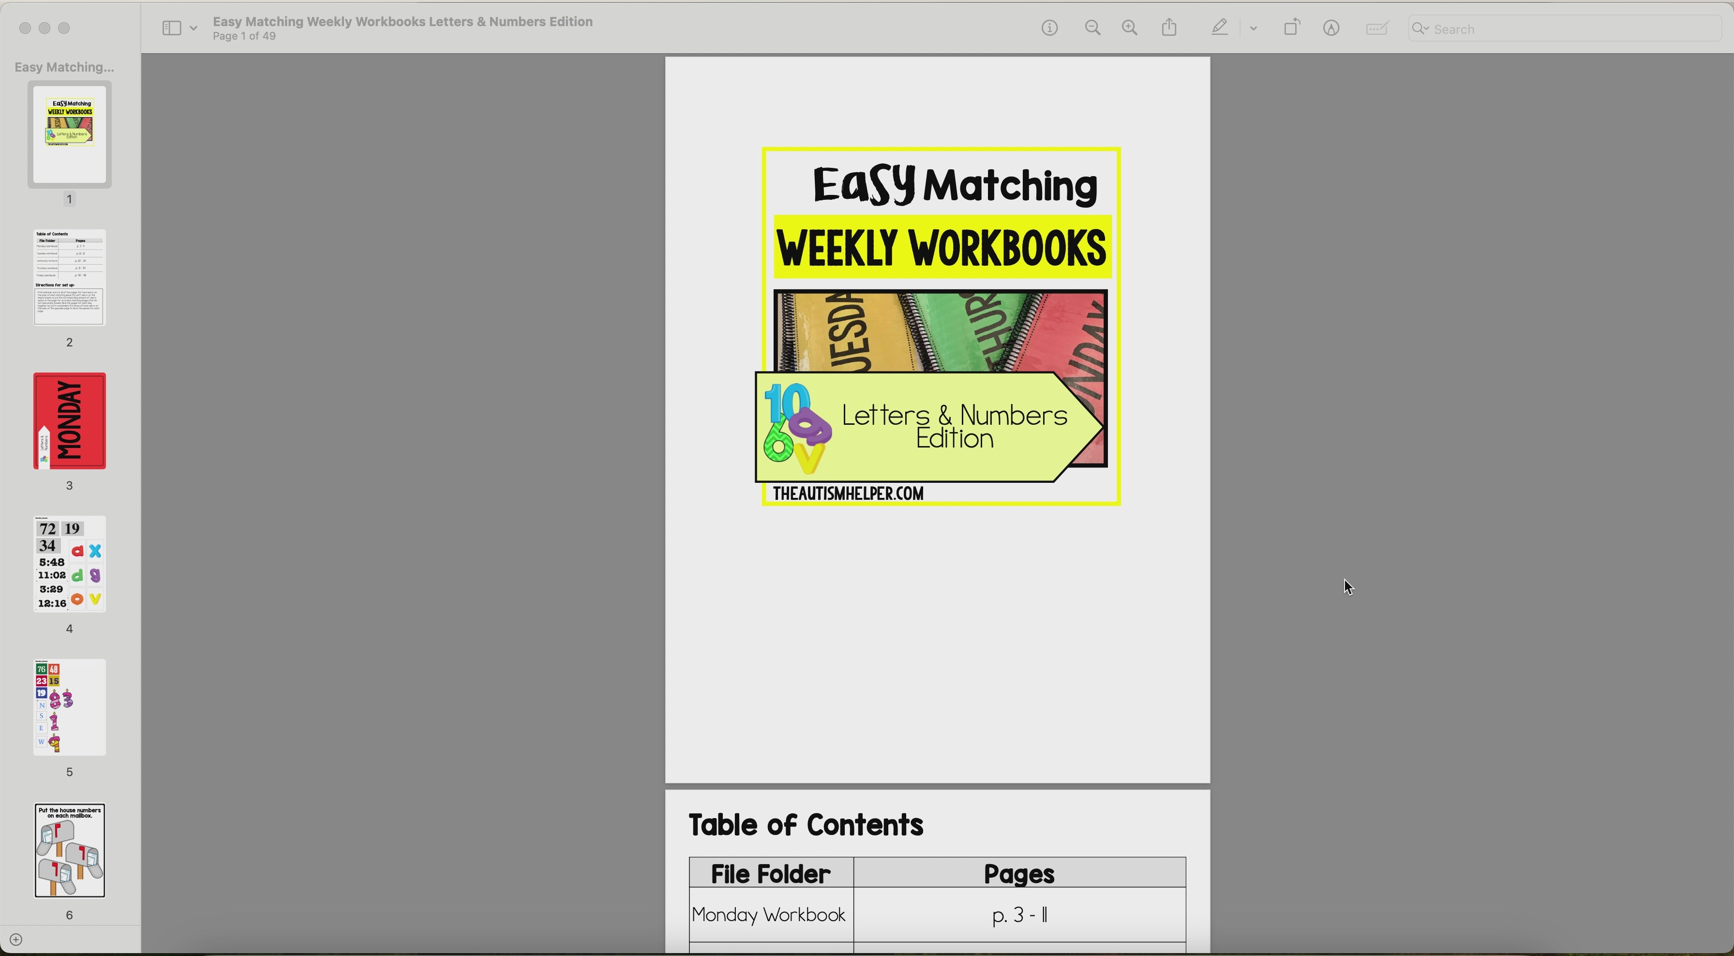Show the Markup toolbar
1734x956 pixels.
coord(1331,28)
